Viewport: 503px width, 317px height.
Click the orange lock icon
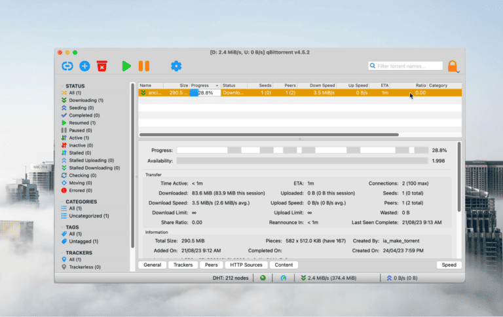tap(453, 66)
